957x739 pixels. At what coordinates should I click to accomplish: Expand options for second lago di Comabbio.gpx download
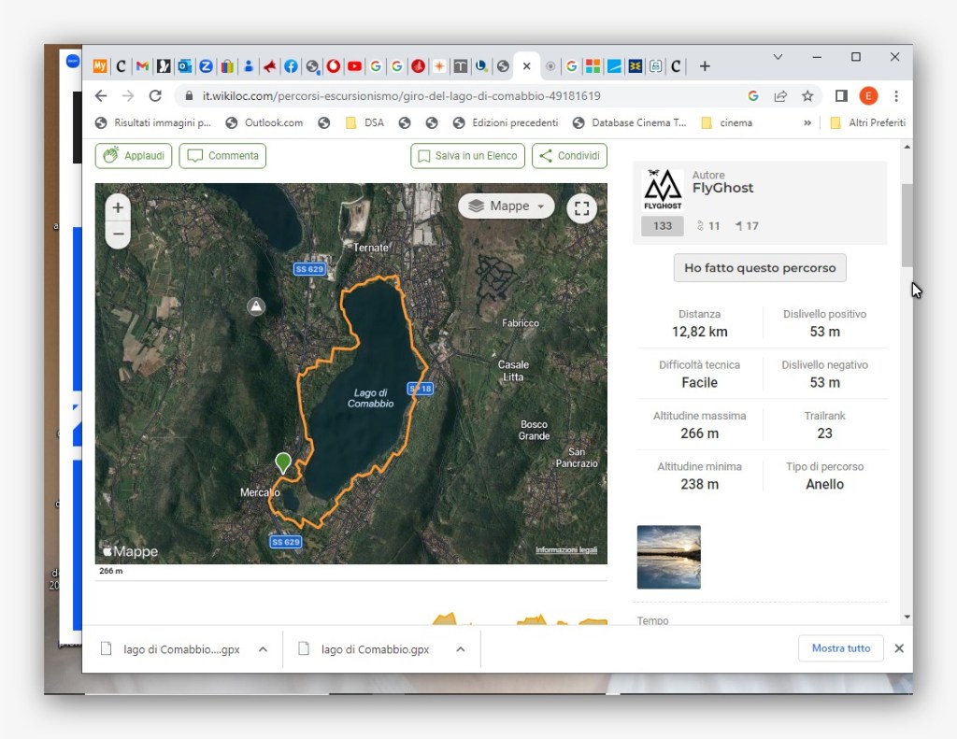pyautogui.click(x=460, y=649)
